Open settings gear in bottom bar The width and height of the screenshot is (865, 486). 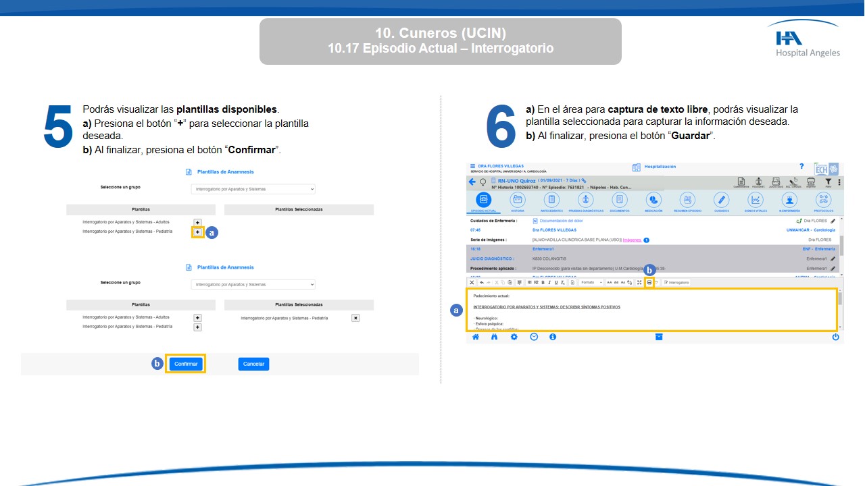[x=514, y=337]
